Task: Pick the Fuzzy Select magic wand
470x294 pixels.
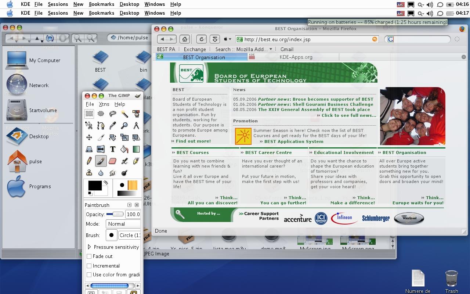Action: tap(124, 114)
